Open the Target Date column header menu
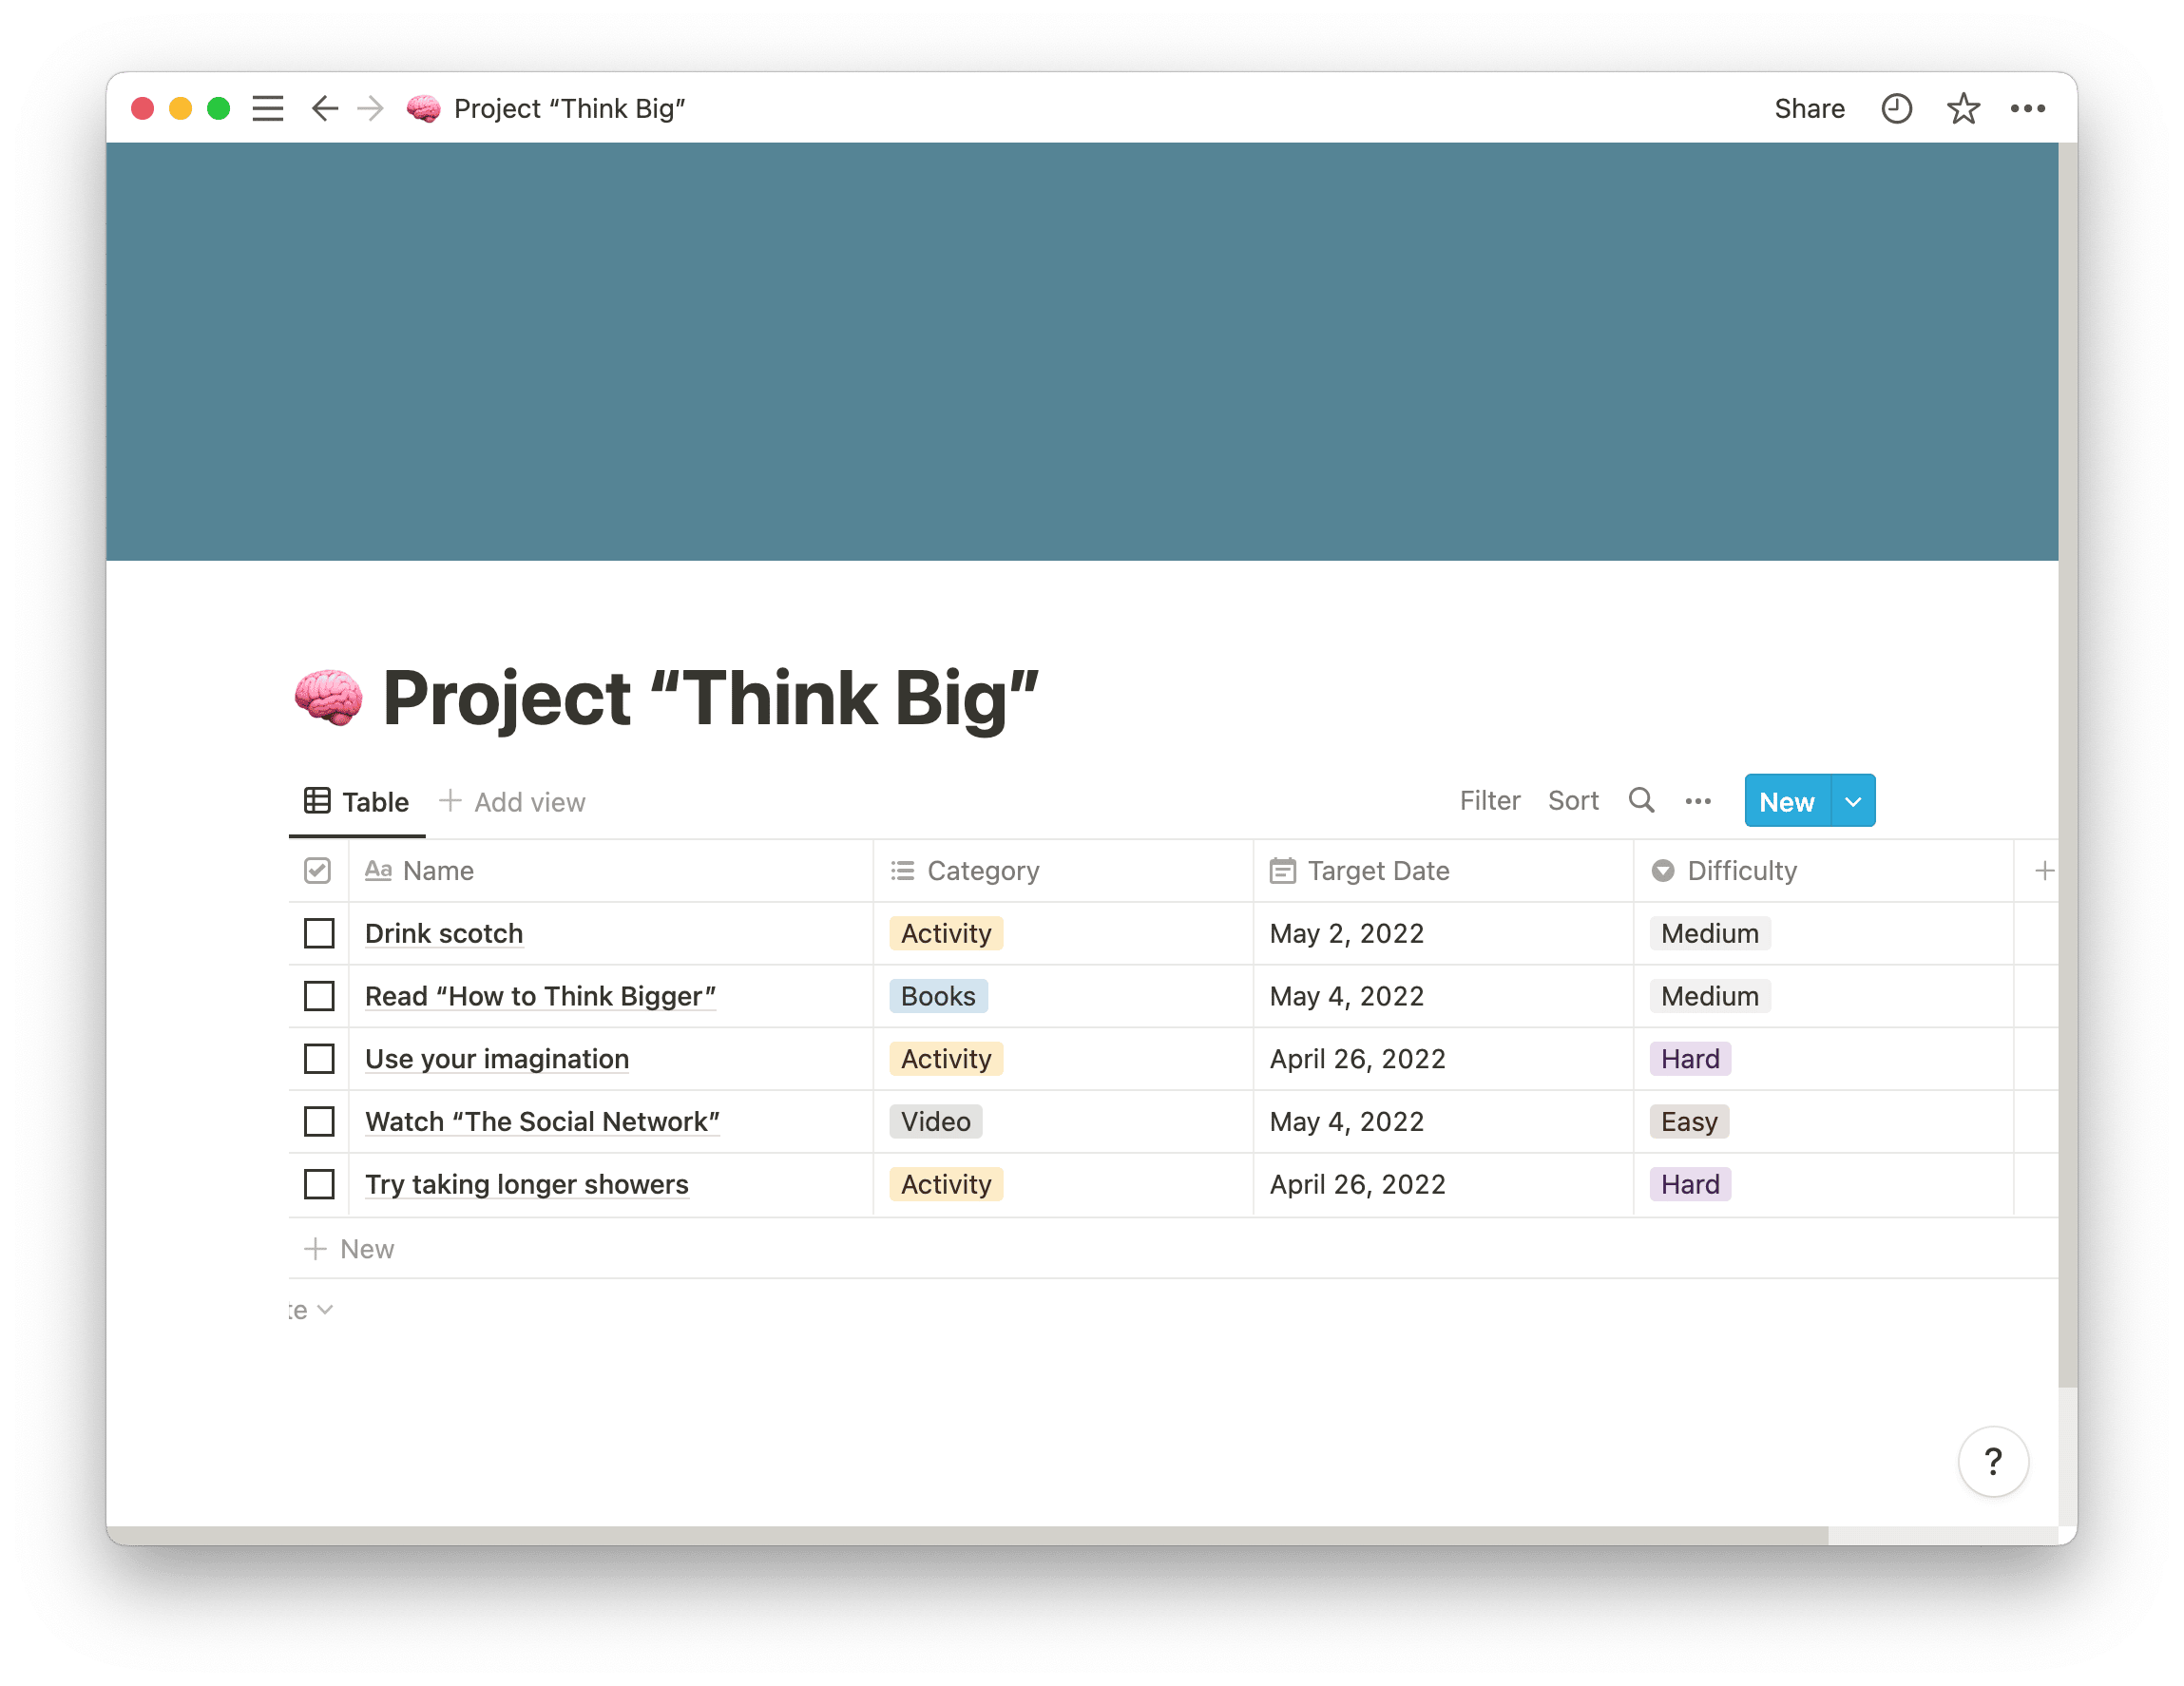 point(1442,870)
